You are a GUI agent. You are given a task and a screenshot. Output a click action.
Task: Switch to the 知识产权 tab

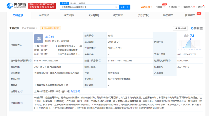143,15
